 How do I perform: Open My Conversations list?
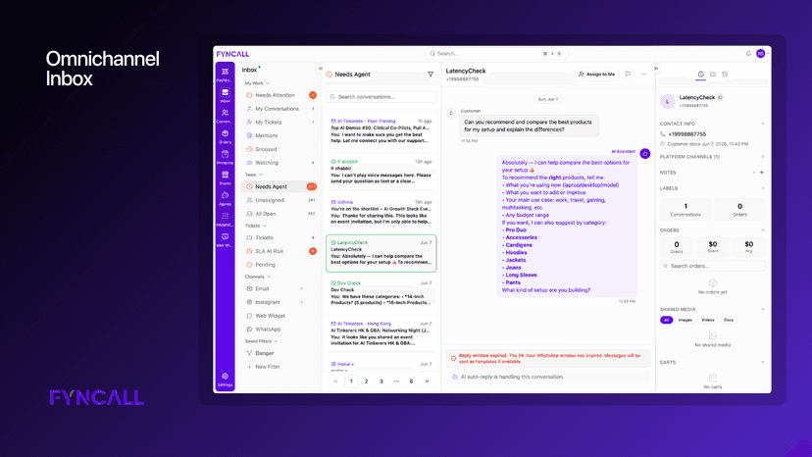(x=280, y=109)
